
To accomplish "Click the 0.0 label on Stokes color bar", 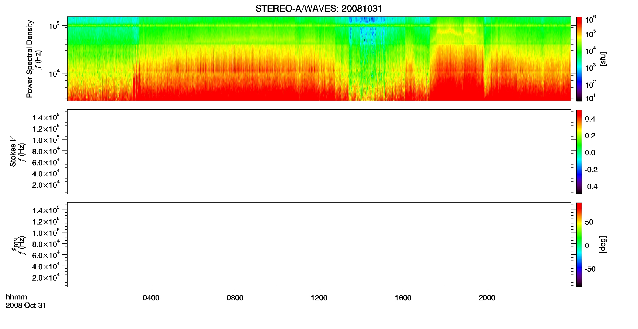I will click(x=590, y=153).
